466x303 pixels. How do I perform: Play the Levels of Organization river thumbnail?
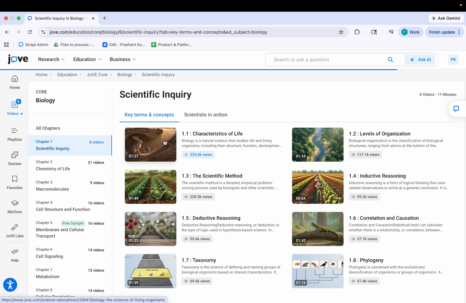[x=318, y=145]
